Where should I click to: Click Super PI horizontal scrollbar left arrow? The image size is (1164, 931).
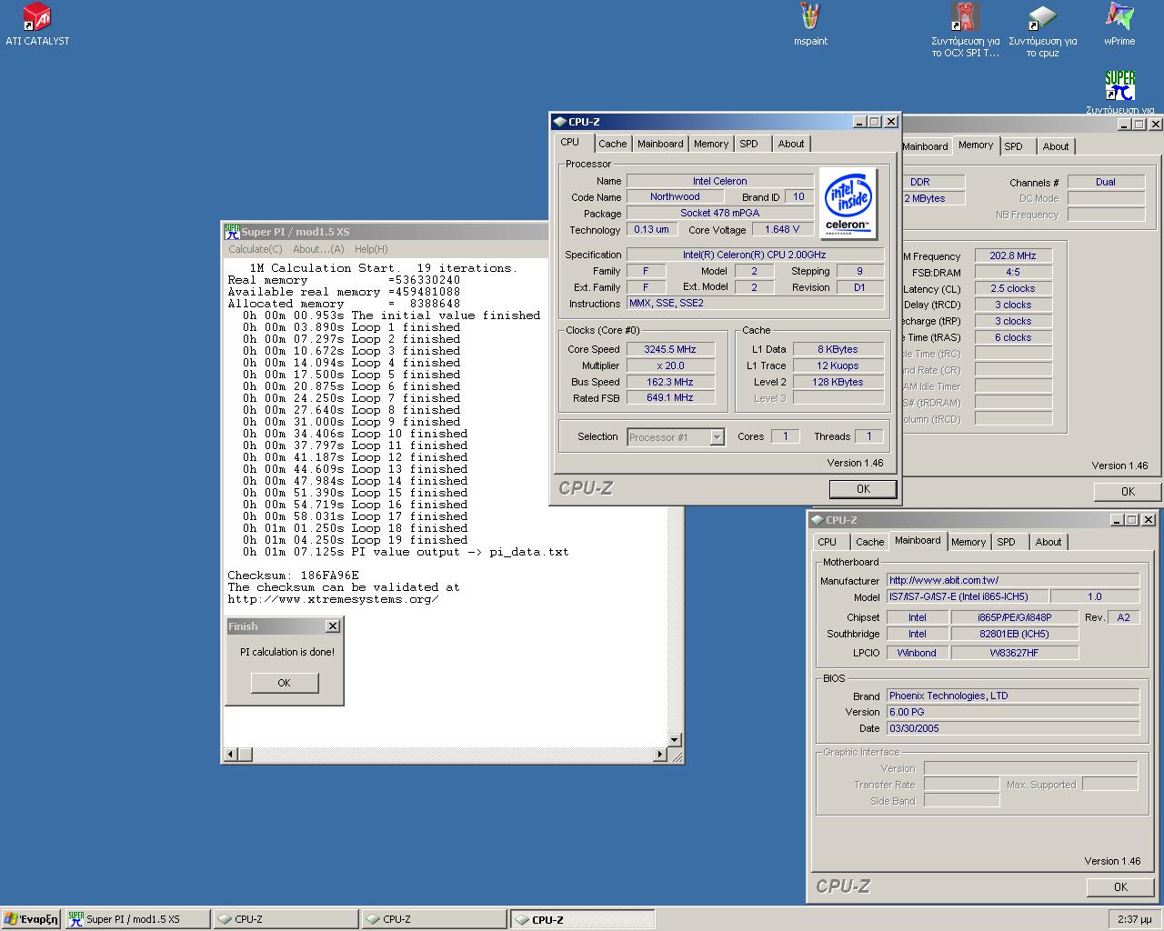(x=231, y=754)
